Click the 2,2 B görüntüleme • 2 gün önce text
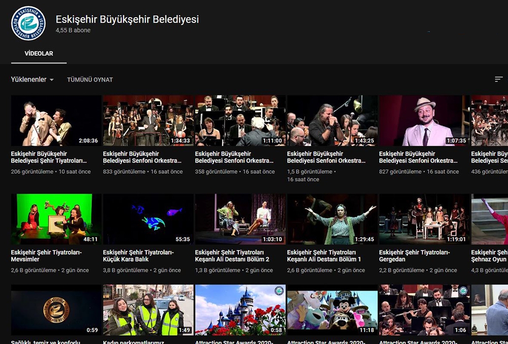The image size is (508, 344). tap(418, 270)
